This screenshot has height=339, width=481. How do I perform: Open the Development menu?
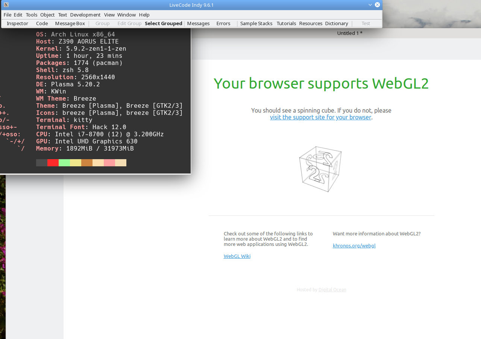tap(85, 15)
